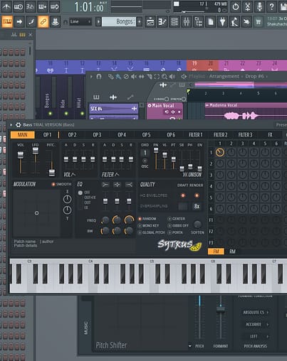Click the undo history icon
This screenshot has width=287, height=361.
[x=236, y=6]
